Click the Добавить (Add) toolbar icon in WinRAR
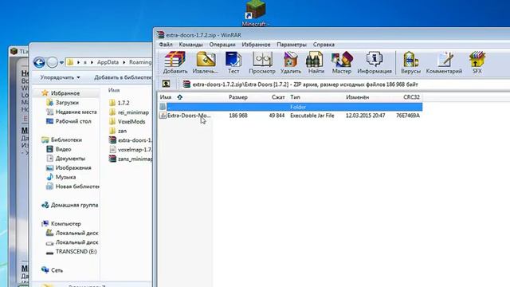Viewport: 510px width, 287px height. (175, 62)
